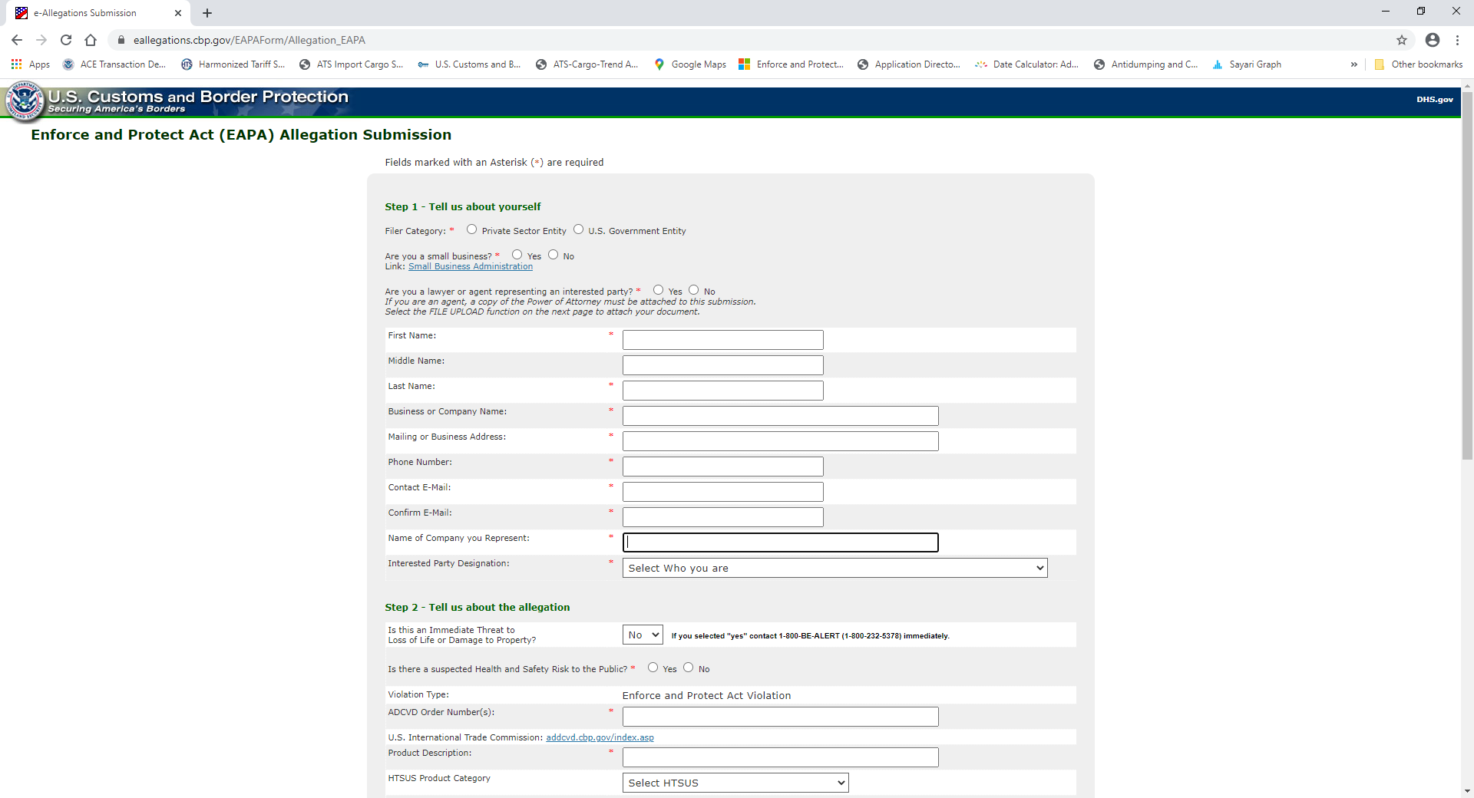Open the Chrome profile account icon
The width and height of the screenshot is (1474, 798).
1433,40
